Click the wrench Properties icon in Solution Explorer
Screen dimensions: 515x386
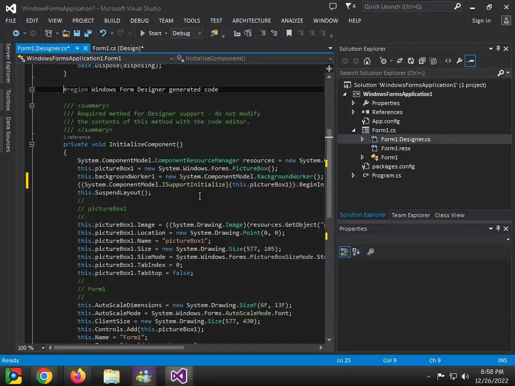click(459, 61)
